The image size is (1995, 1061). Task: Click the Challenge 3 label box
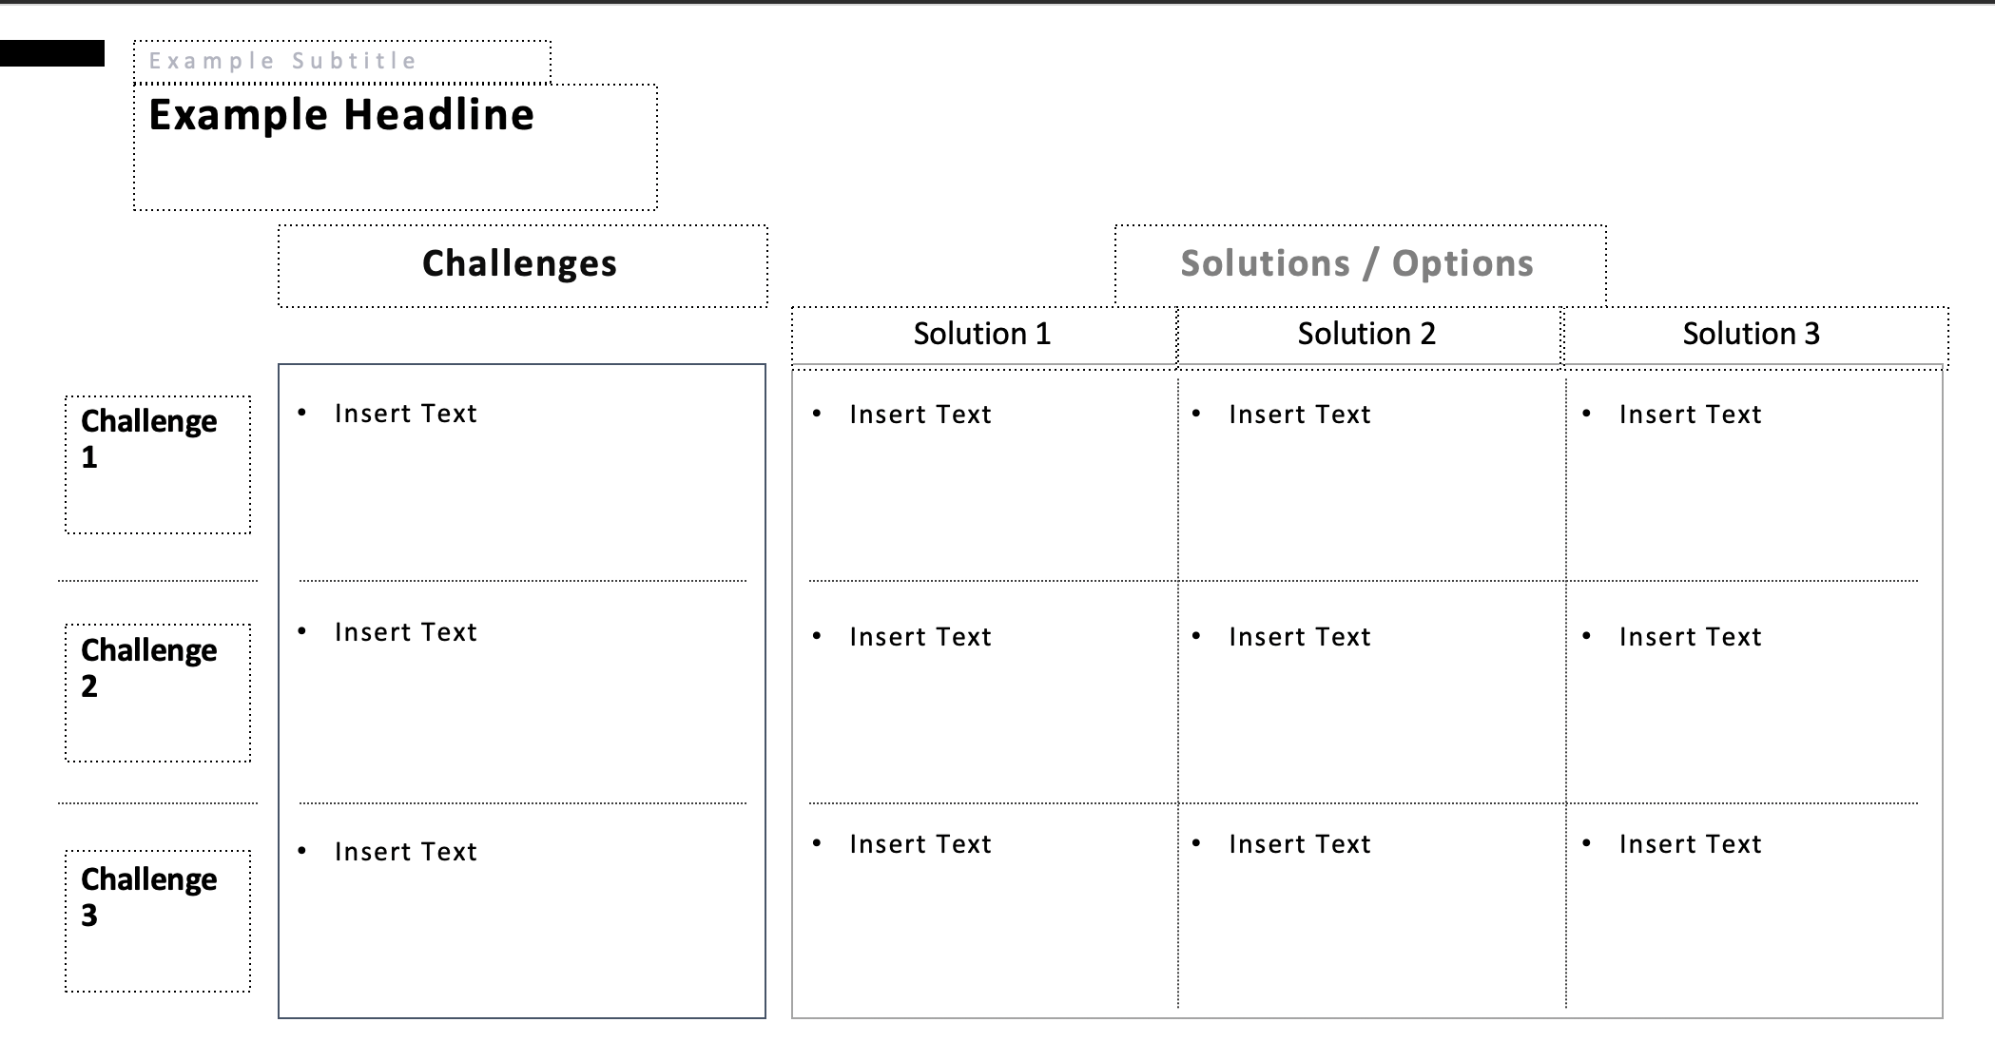[158, 921]
